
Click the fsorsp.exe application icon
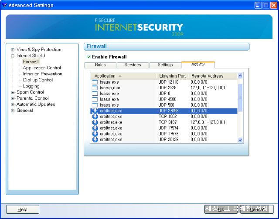pos(95,88)
